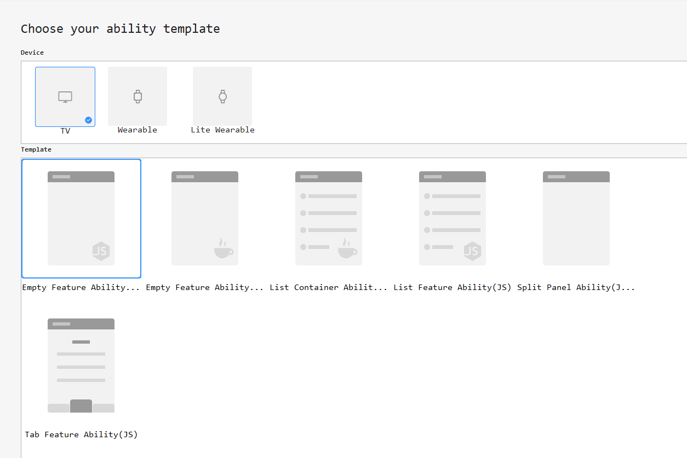This screenshot has height=458, width=687.
Task: Click the dark center tab in the Tab Feature preview
Action: 81,406
